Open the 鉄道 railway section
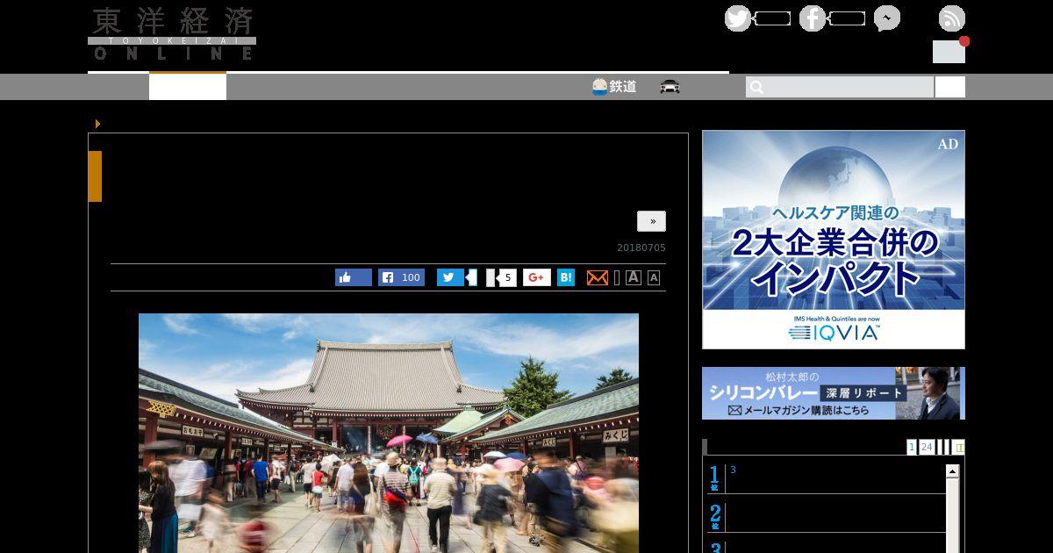This screenshot has height=553, width=1053. 614,87
